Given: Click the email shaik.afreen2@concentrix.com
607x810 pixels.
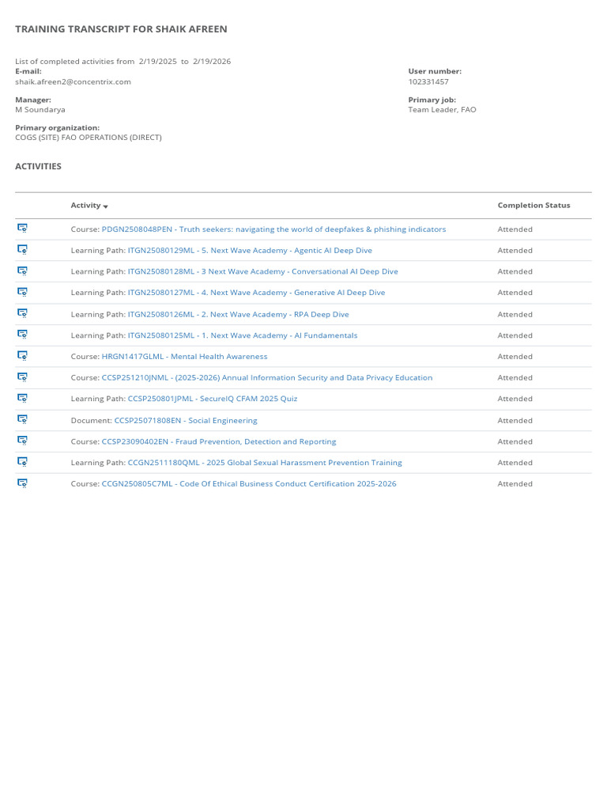Looking at the screenshot, I should point(73,81).
